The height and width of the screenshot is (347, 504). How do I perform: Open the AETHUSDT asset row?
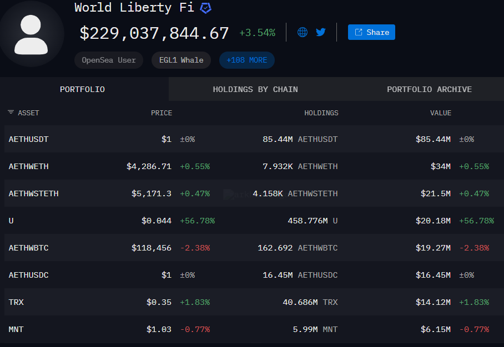(254, 139)
